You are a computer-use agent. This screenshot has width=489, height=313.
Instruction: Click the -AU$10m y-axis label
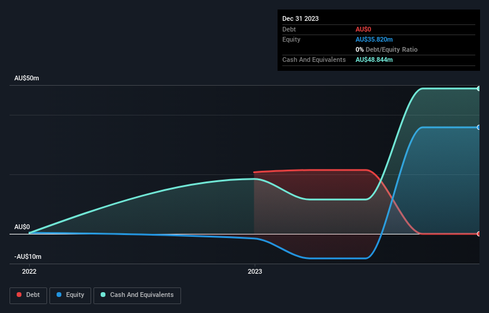pos(28,256)
